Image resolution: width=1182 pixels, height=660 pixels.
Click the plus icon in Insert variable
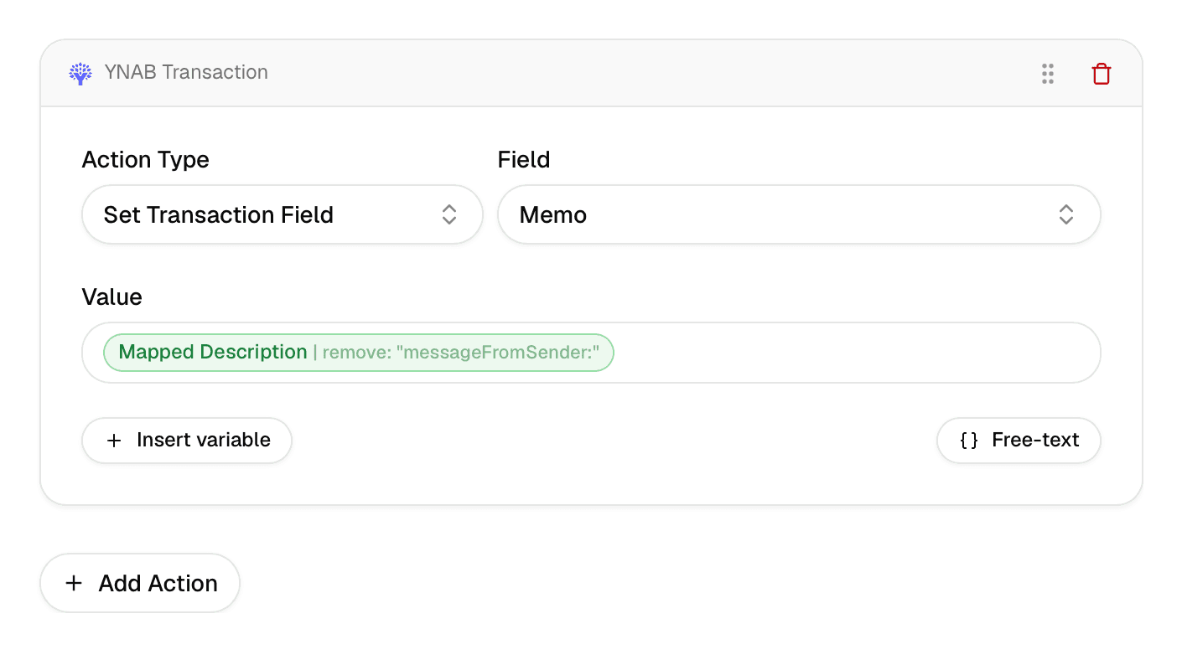(114, 441)
